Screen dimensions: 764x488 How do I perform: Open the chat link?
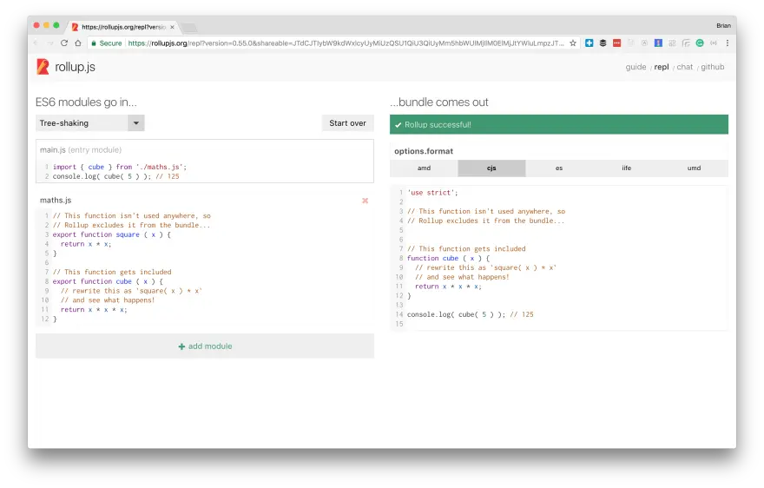coord(685,67)
